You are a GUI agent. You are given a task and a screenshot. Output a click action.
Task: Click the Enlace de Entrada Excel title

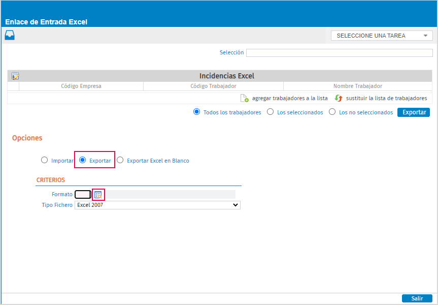[x=46, y=22]
